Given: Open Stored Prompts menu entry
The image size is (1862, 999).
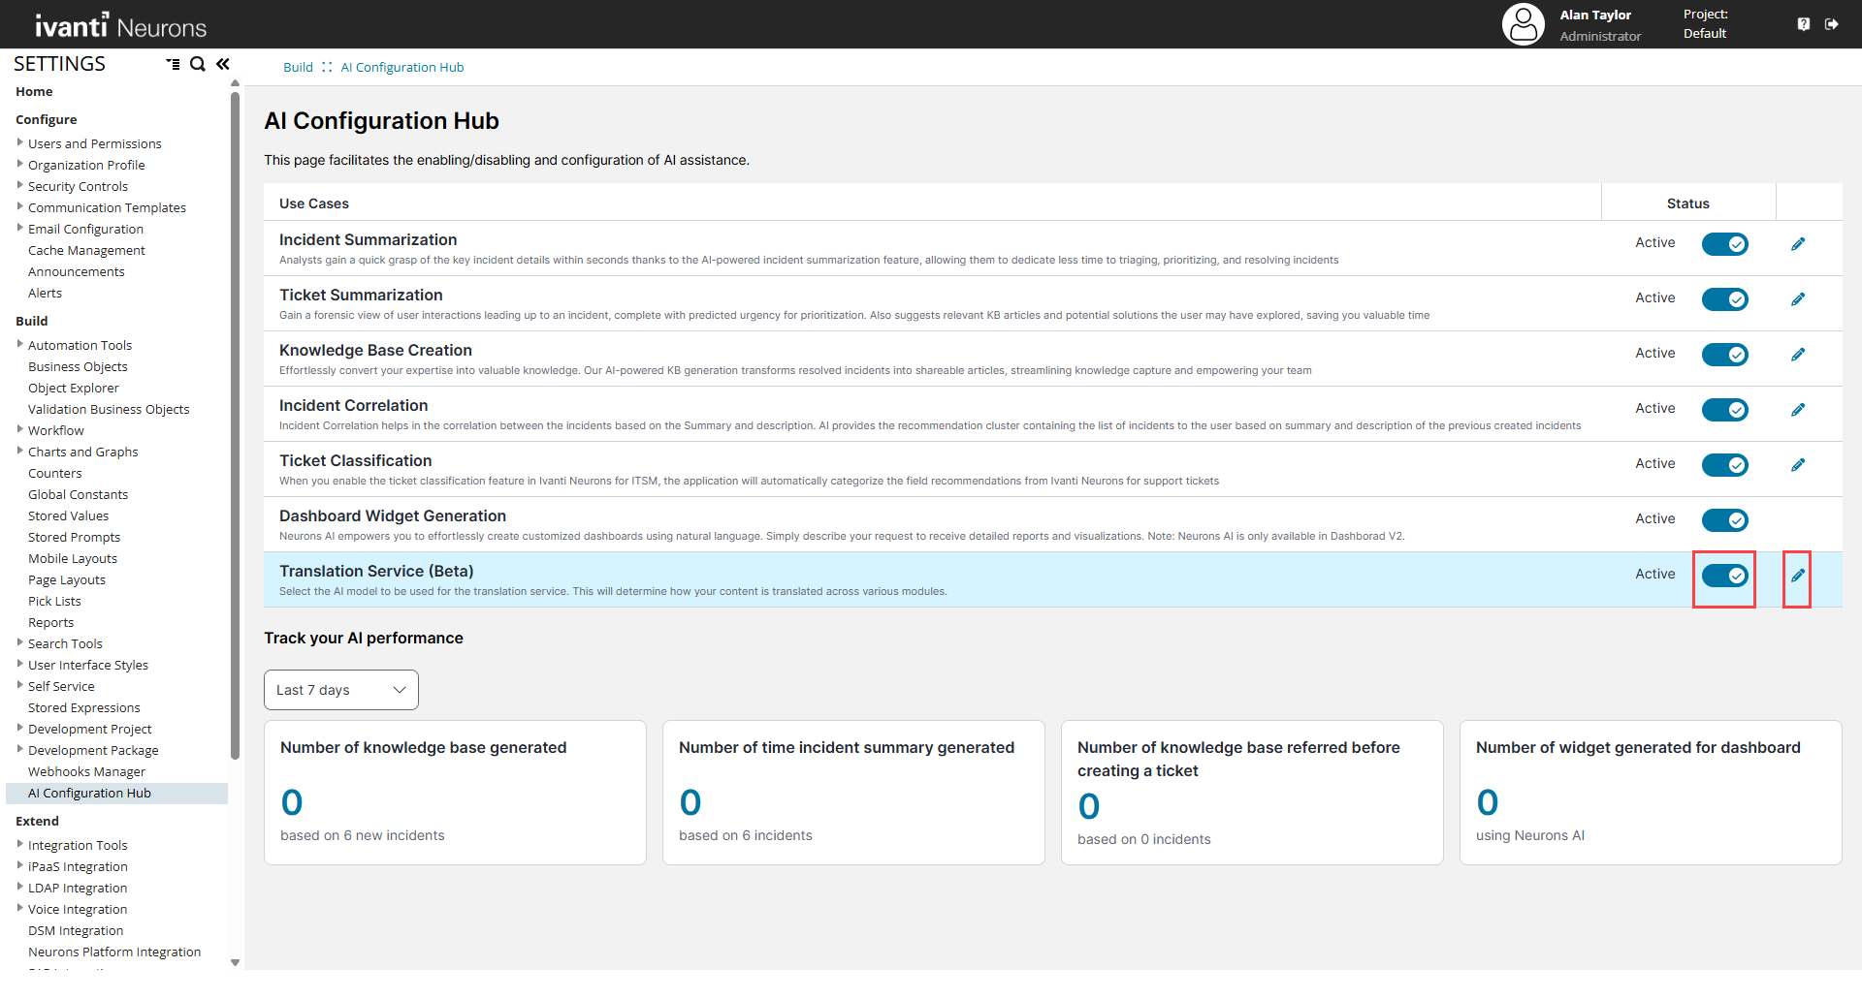Looking at the screenshot, I should point(74,538).
